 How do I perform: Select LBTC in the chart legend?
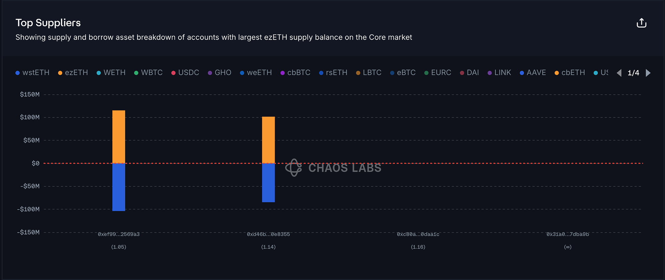(x=369, y=73)
